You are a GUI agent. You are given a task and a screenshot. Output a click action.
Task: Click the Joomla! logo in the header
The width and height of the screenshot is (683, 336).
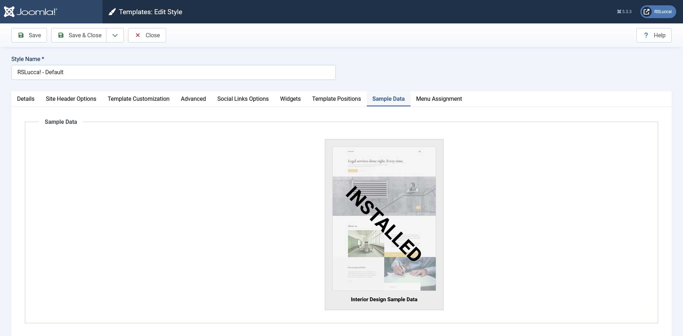coord(31,12)
